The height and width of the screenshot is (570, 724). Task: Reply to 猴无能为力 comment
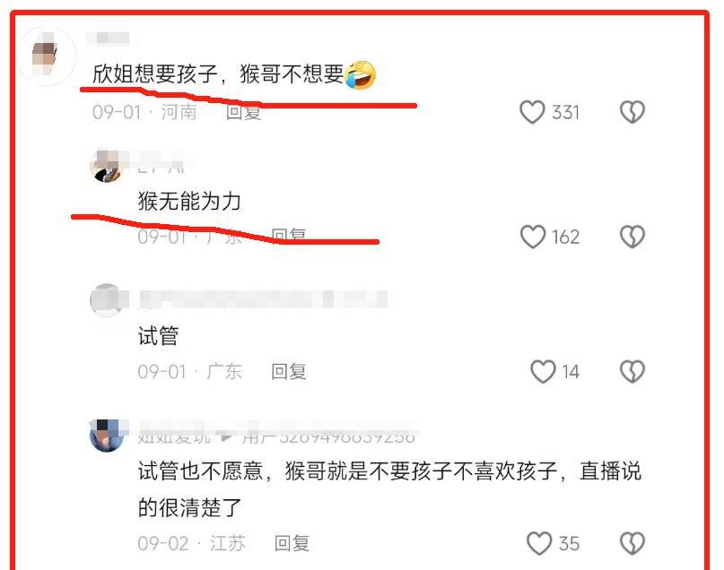(289, 236)
